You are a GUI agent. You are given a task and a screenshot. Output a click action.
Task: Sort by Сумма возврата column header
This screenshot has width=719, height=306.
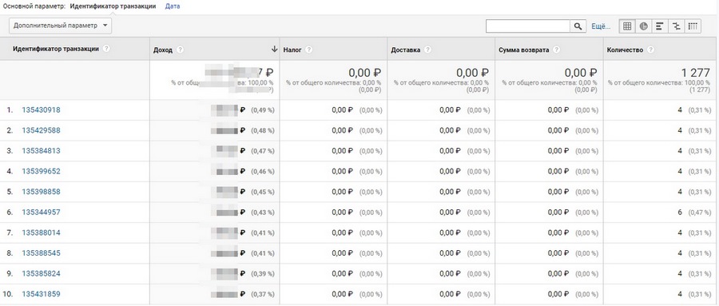tap(523, 50)
